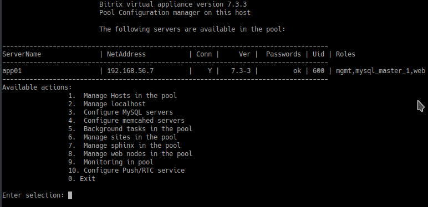428x207 pixels.
Task: Click the Roles column header
Action: [x=345, y=54]
